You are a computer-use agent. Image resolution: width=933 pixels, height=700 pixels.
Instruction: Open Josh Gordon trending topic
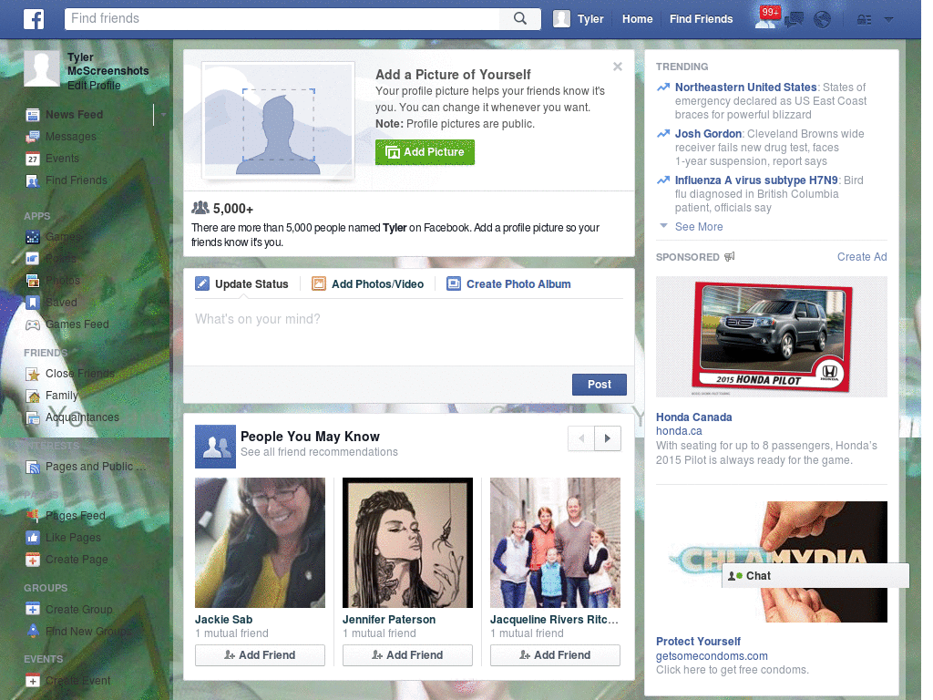708,134
